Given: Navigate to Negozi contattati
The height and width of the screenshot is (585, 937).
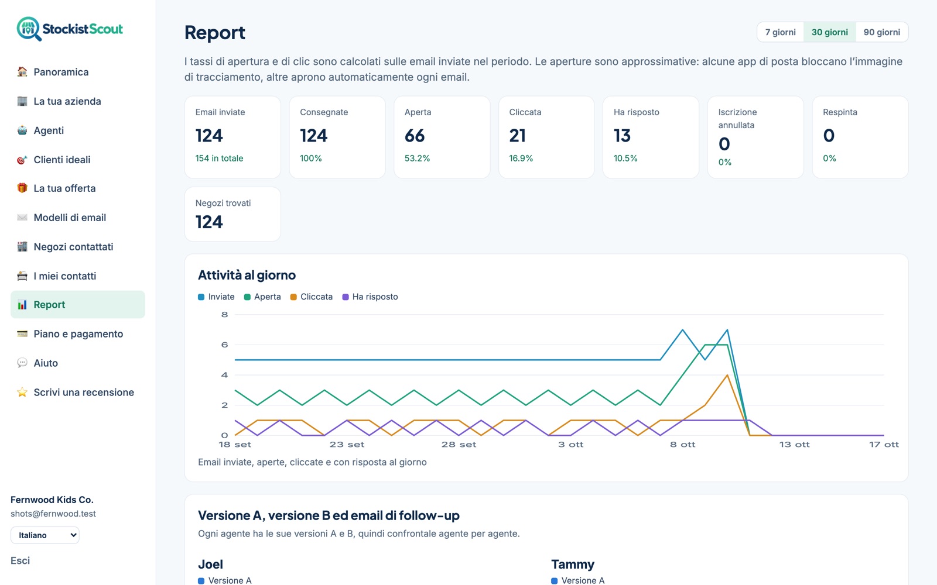Looking at the screenshot, I should 78,247.
